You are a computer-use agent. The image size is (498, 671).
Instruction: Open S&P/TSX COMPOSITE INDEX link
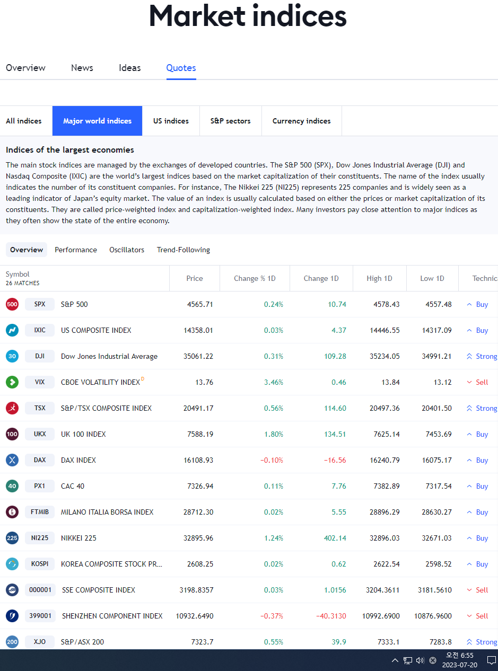[x=106, y=408]
